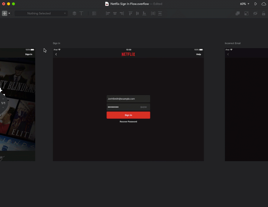Align selected items to left edges
268x207 pixels.
108,13
